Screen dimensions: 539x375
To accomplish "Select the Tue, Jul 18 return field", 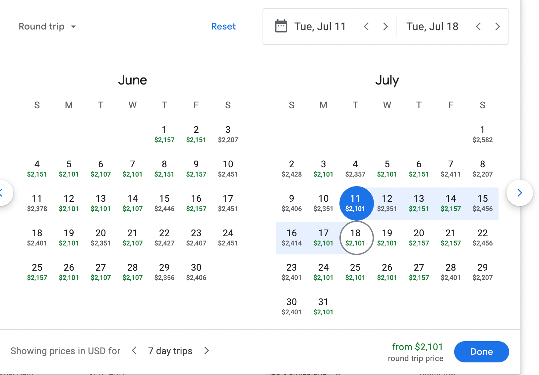I will click(432, 27).
